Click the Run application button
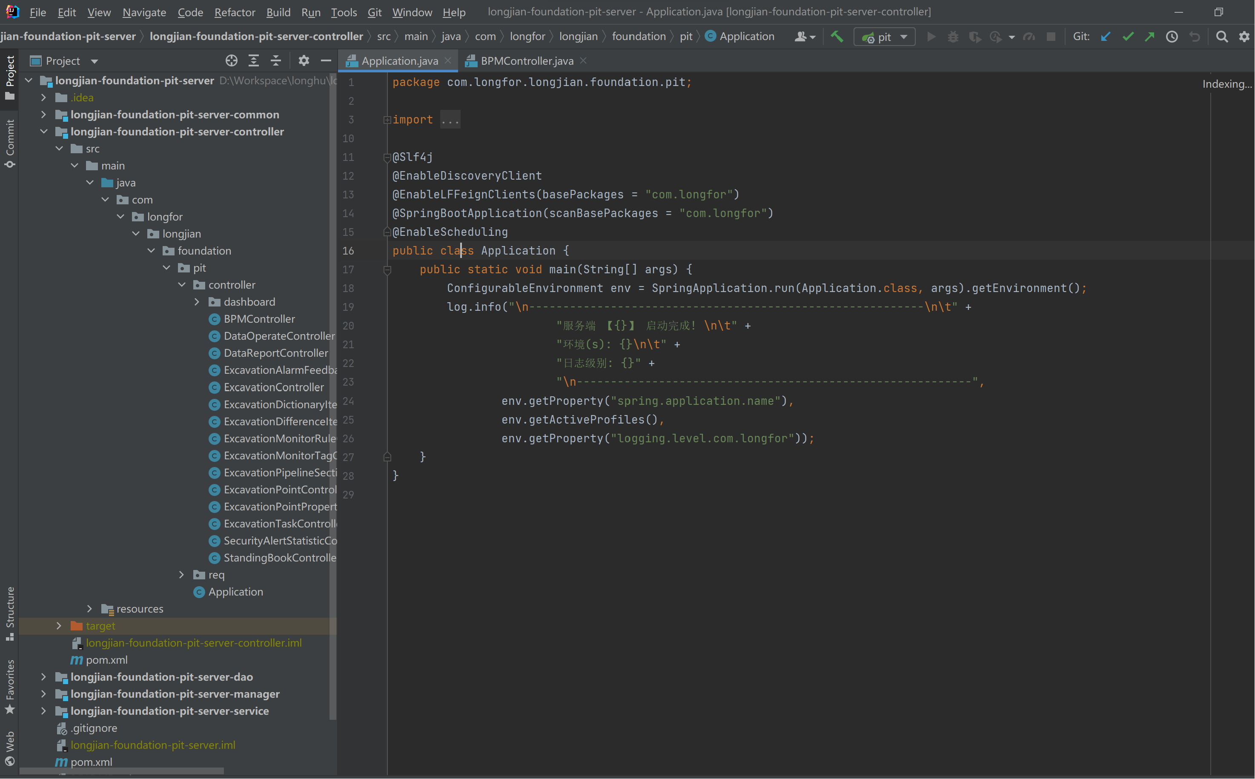Image resolution: width=1255 pixels, height=779 pixels. point(932,37)
